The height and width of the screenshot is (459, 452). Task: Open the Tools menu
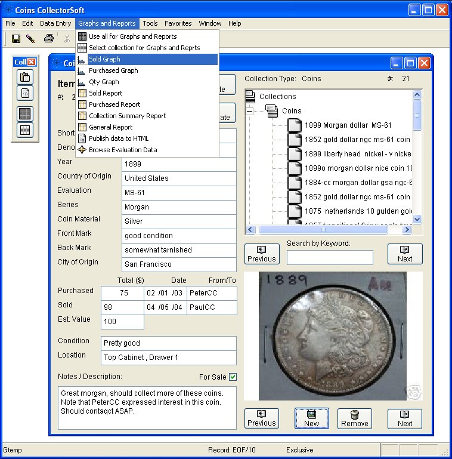tap(150, 23)
